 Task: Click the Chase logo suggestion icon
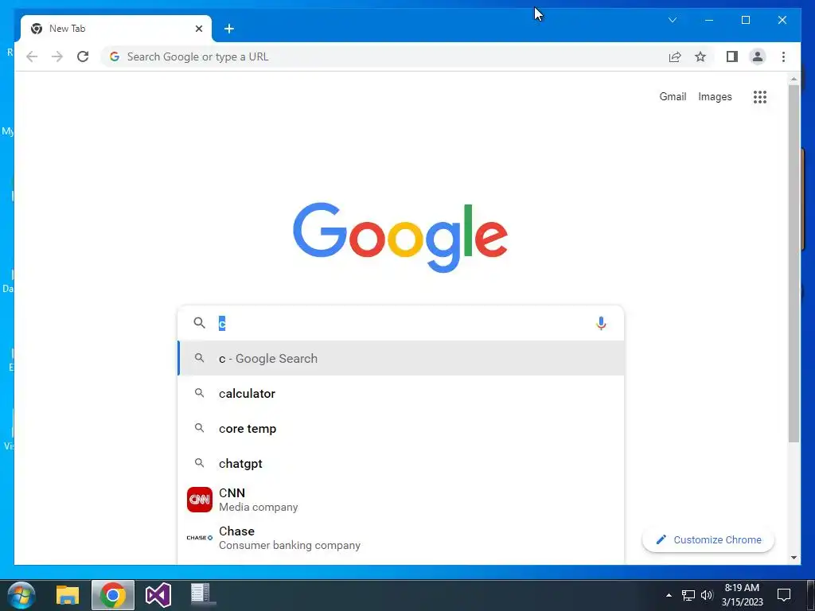click(200, 538)
